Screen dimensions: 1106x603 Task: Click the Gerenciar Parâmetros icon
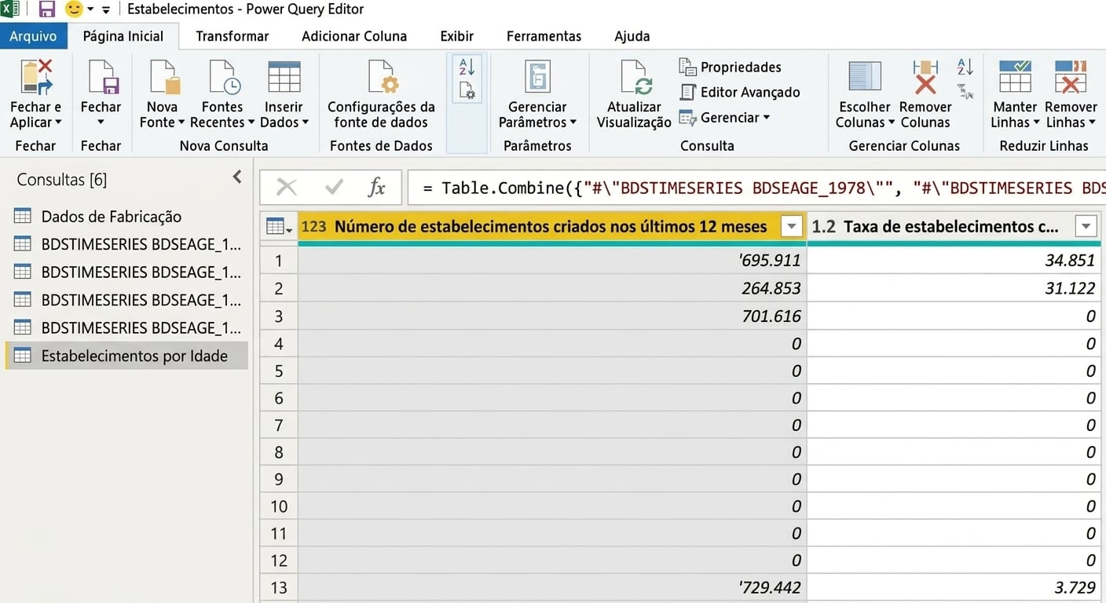point(537,77)
